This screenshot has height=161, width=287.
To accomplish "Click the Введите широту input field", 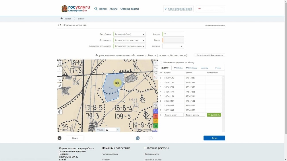I will point(174,115).
